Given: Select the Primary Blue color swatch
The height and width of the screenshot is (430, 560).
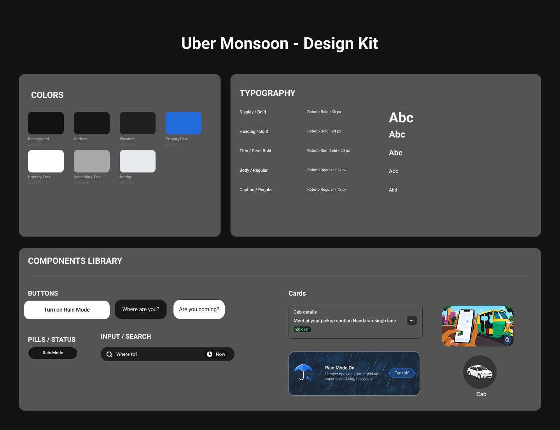Looking at the screenshot, I should pyautogui.click(x=184, y=123).
